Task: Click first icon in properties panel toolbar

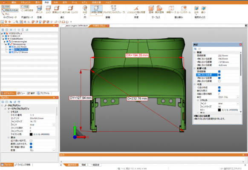Action: coord(3,102)
